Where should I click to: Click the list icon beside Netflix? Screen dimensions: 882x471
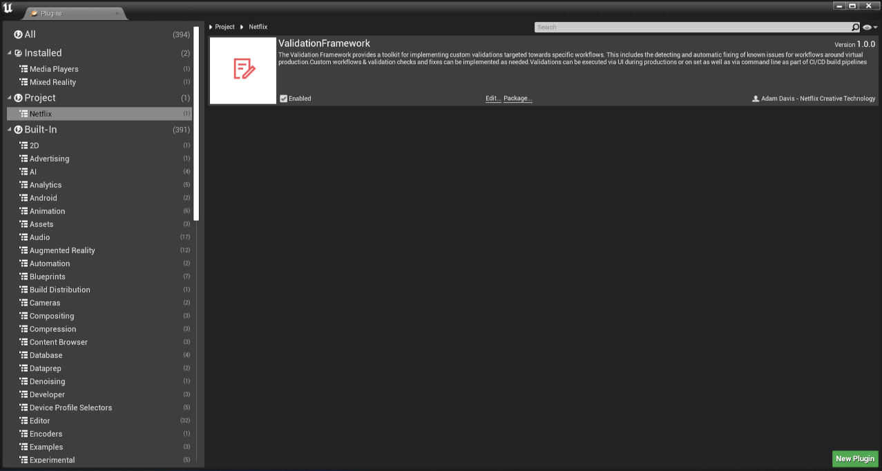point(23,114)
